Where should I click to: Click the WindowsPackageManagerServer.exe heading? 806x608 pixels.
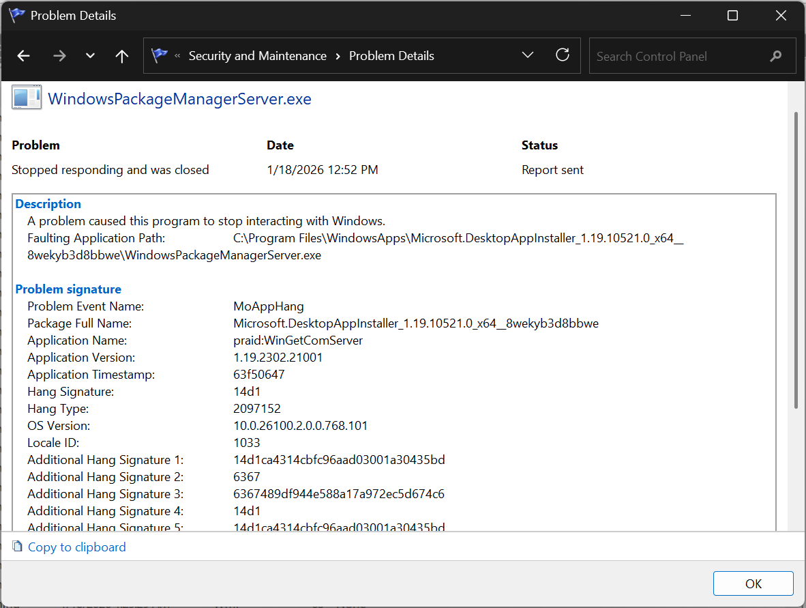(179, 99)
